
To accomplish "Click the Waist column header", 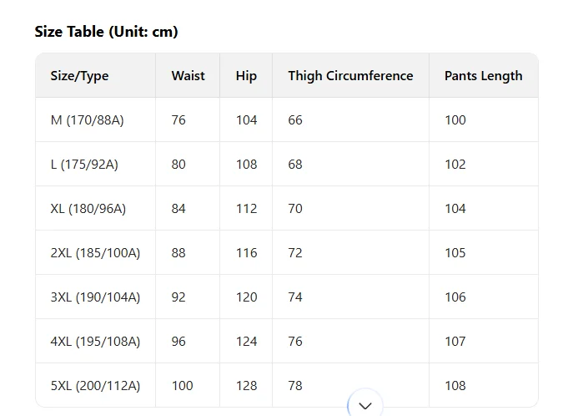I will pos(188,76).
